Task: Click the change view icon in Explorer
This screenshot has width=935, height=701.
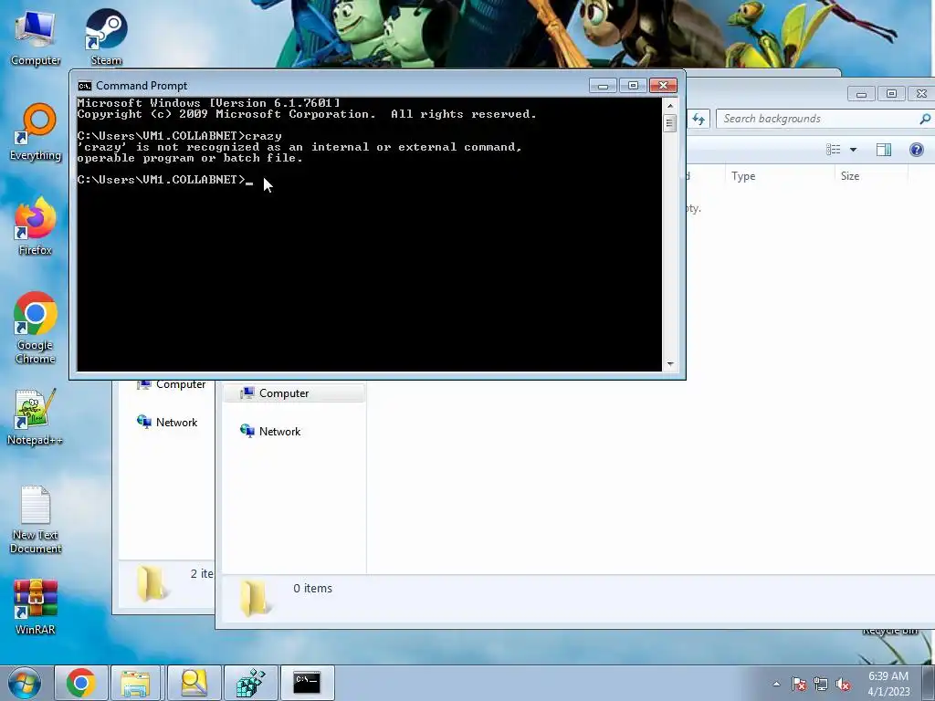Action: point(833,150)
